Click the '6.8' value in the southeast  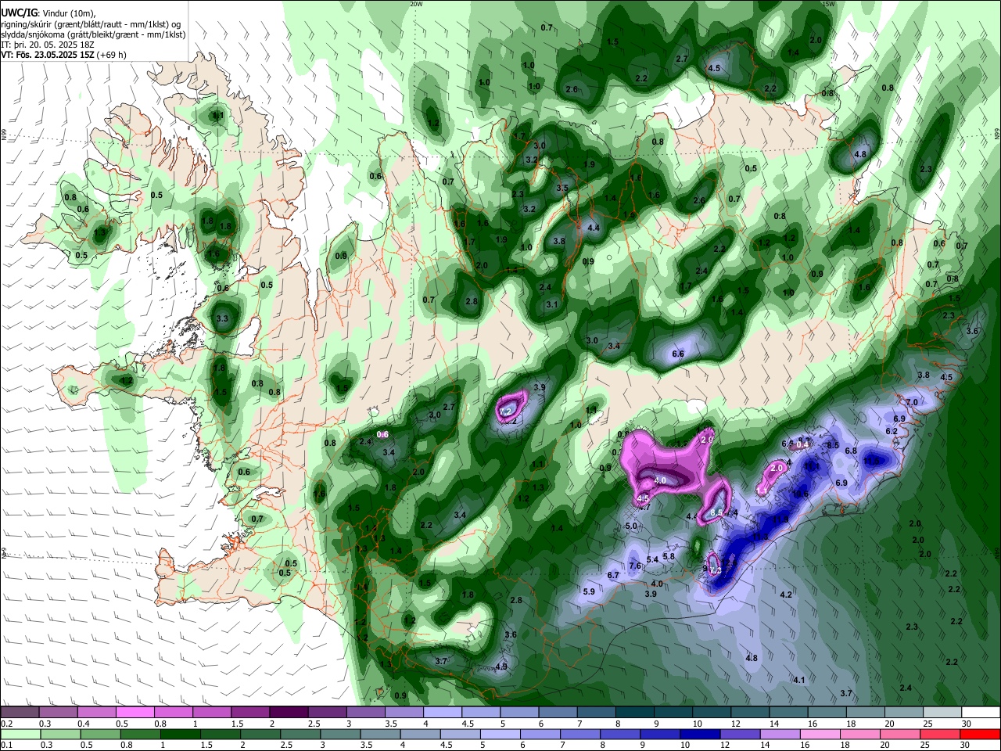click(x=851, y=451)
